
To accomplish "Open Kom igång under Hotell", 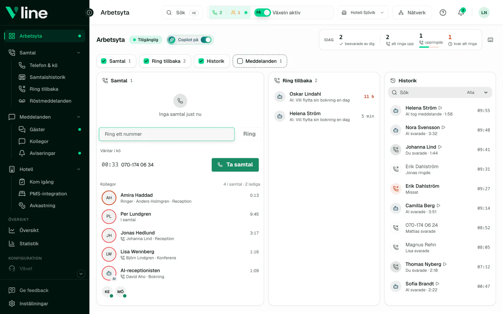I will [41, 182].
